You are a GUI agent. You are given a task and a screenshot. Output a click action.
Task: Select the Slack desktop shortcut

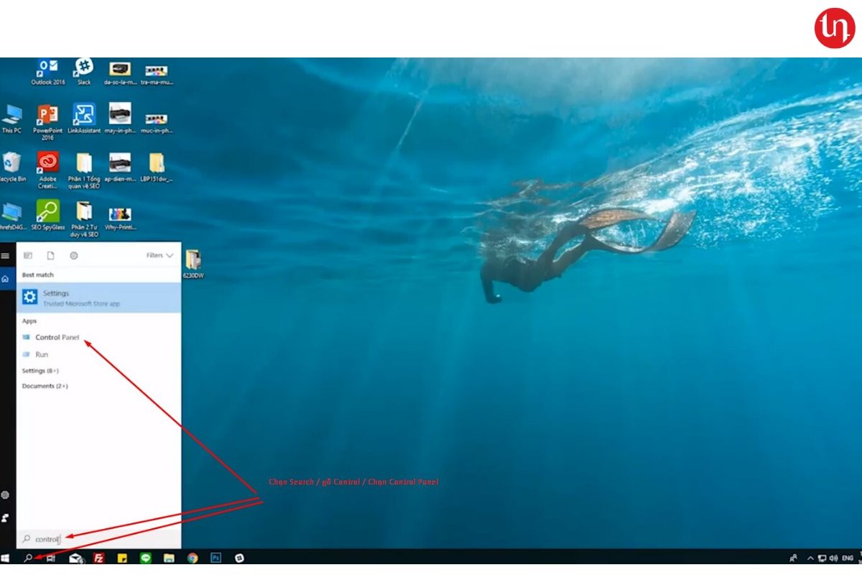(84, 72)
